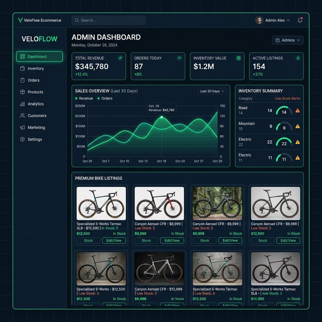This screenshot has height=322, width=322.
Task: Open Orders in sidebar
Action: point(39,80)
